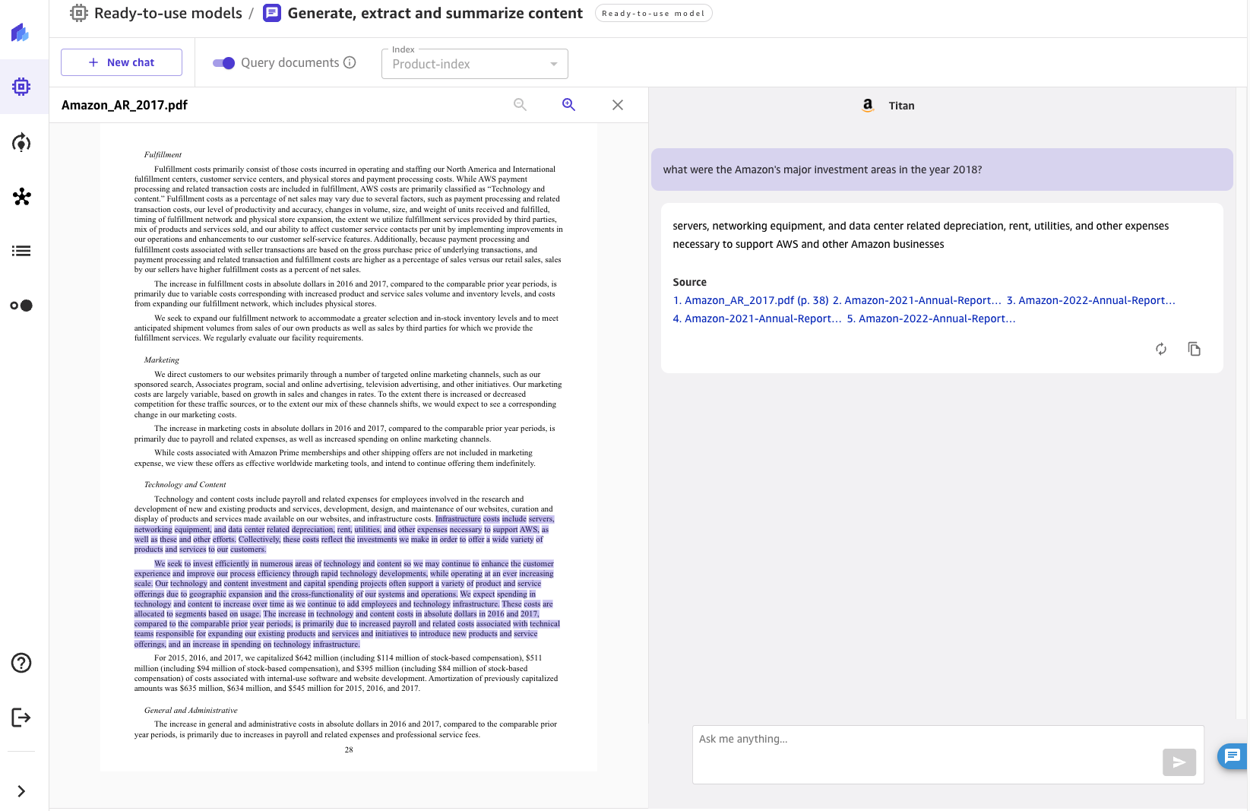Send the chat message
The image size is (1250, 811).
click(1179, 762)
